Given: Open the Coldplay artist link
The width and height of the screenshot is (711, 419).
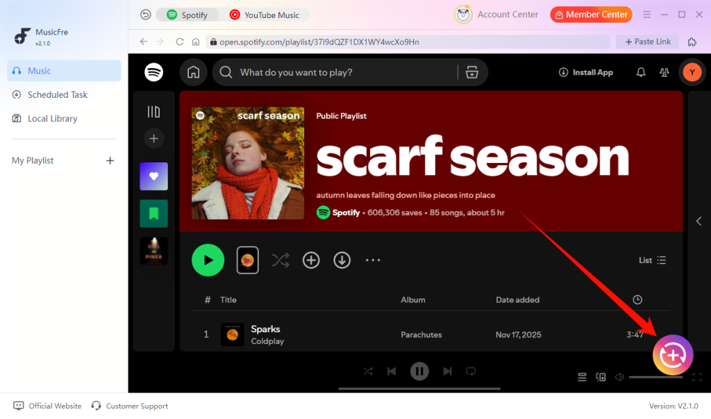Looking at the screenshot, I should click(x=267, y=341).
